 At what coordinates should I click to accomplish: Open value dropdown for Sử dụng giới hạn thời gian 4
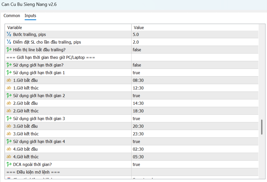[x=195, y=142]
